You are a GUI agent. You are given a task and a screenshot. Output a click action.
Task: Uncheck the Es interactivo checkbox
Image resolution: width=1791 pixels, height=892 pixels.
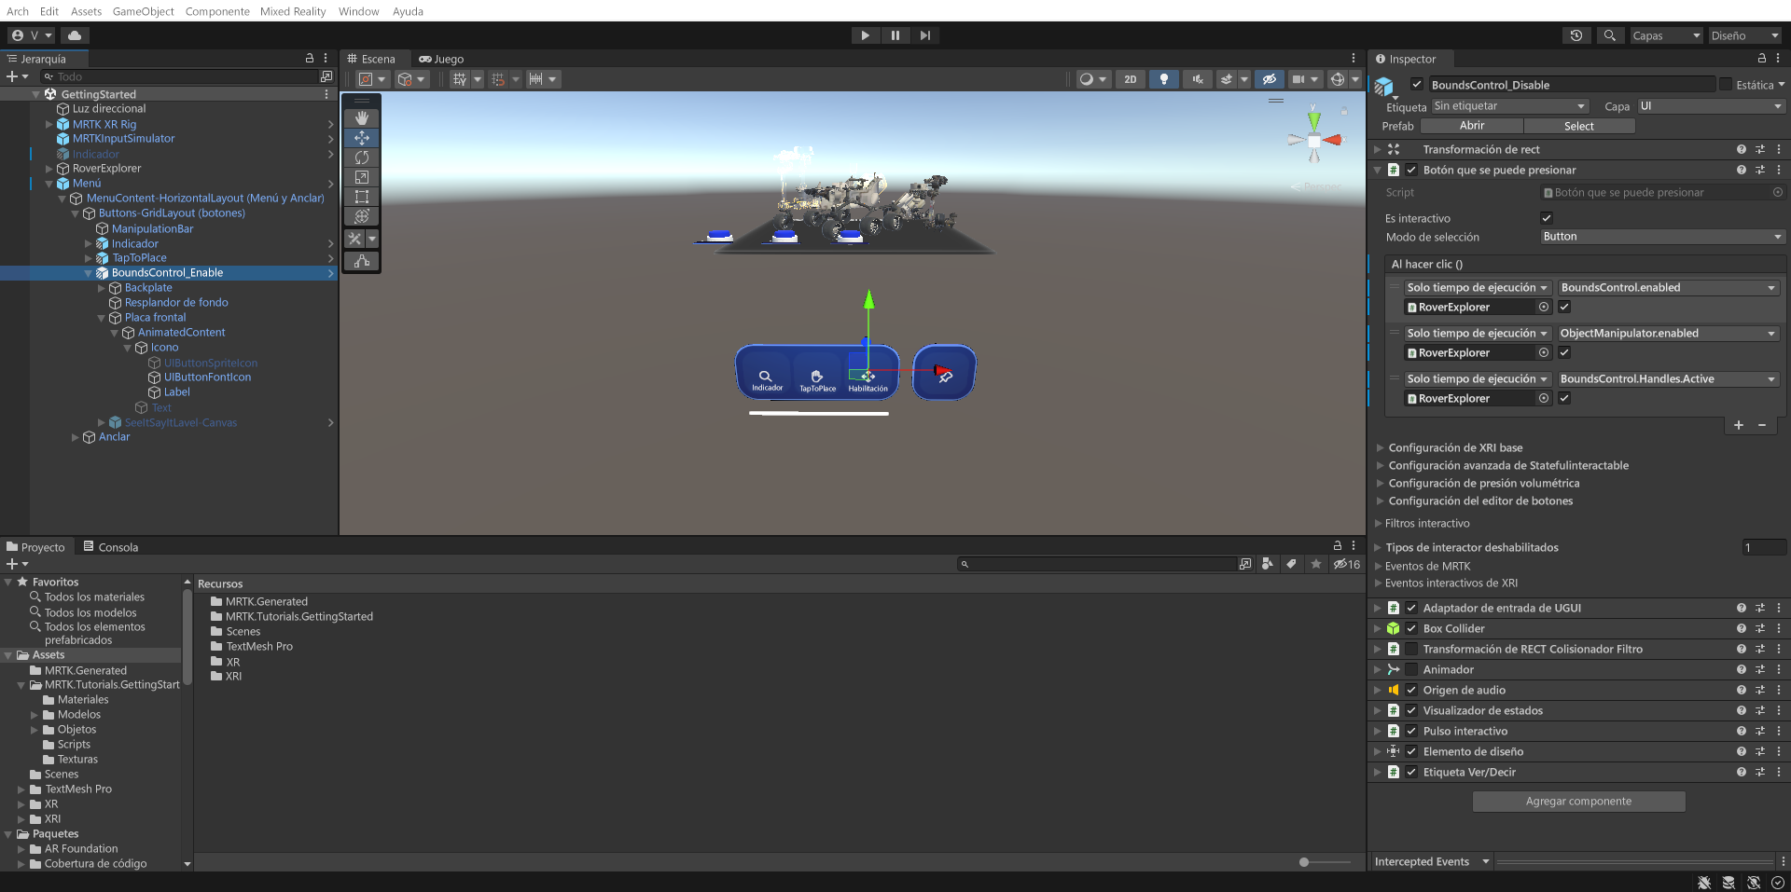(x=1546, y=218)
